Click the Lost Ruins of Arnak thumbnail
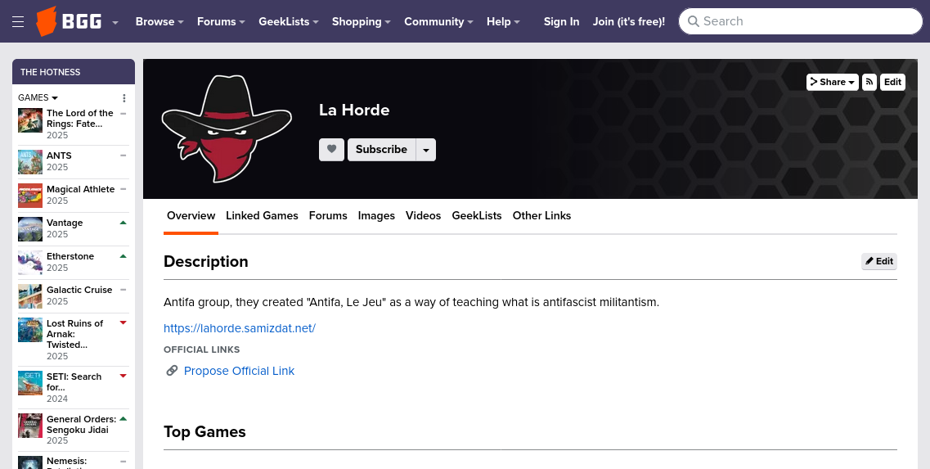 (x=30, y=330)
